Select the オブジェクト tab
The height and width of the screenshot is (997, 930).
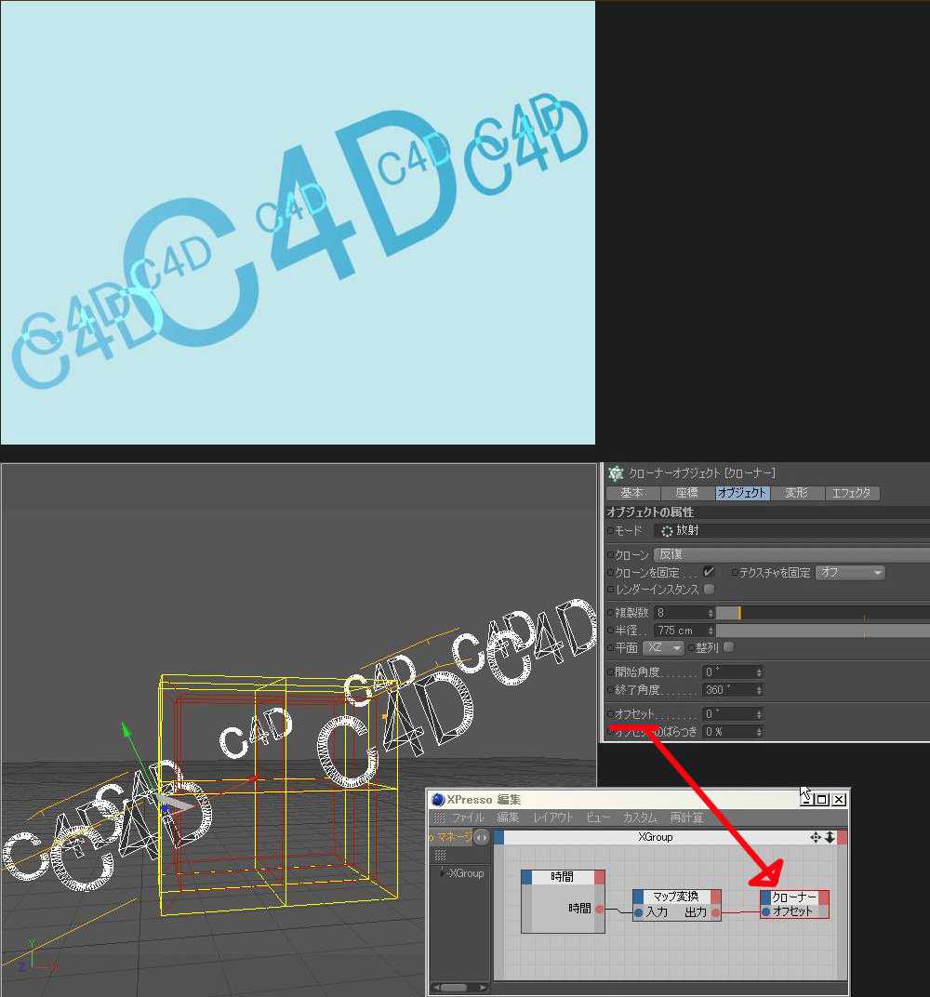(x=742, y=493)
